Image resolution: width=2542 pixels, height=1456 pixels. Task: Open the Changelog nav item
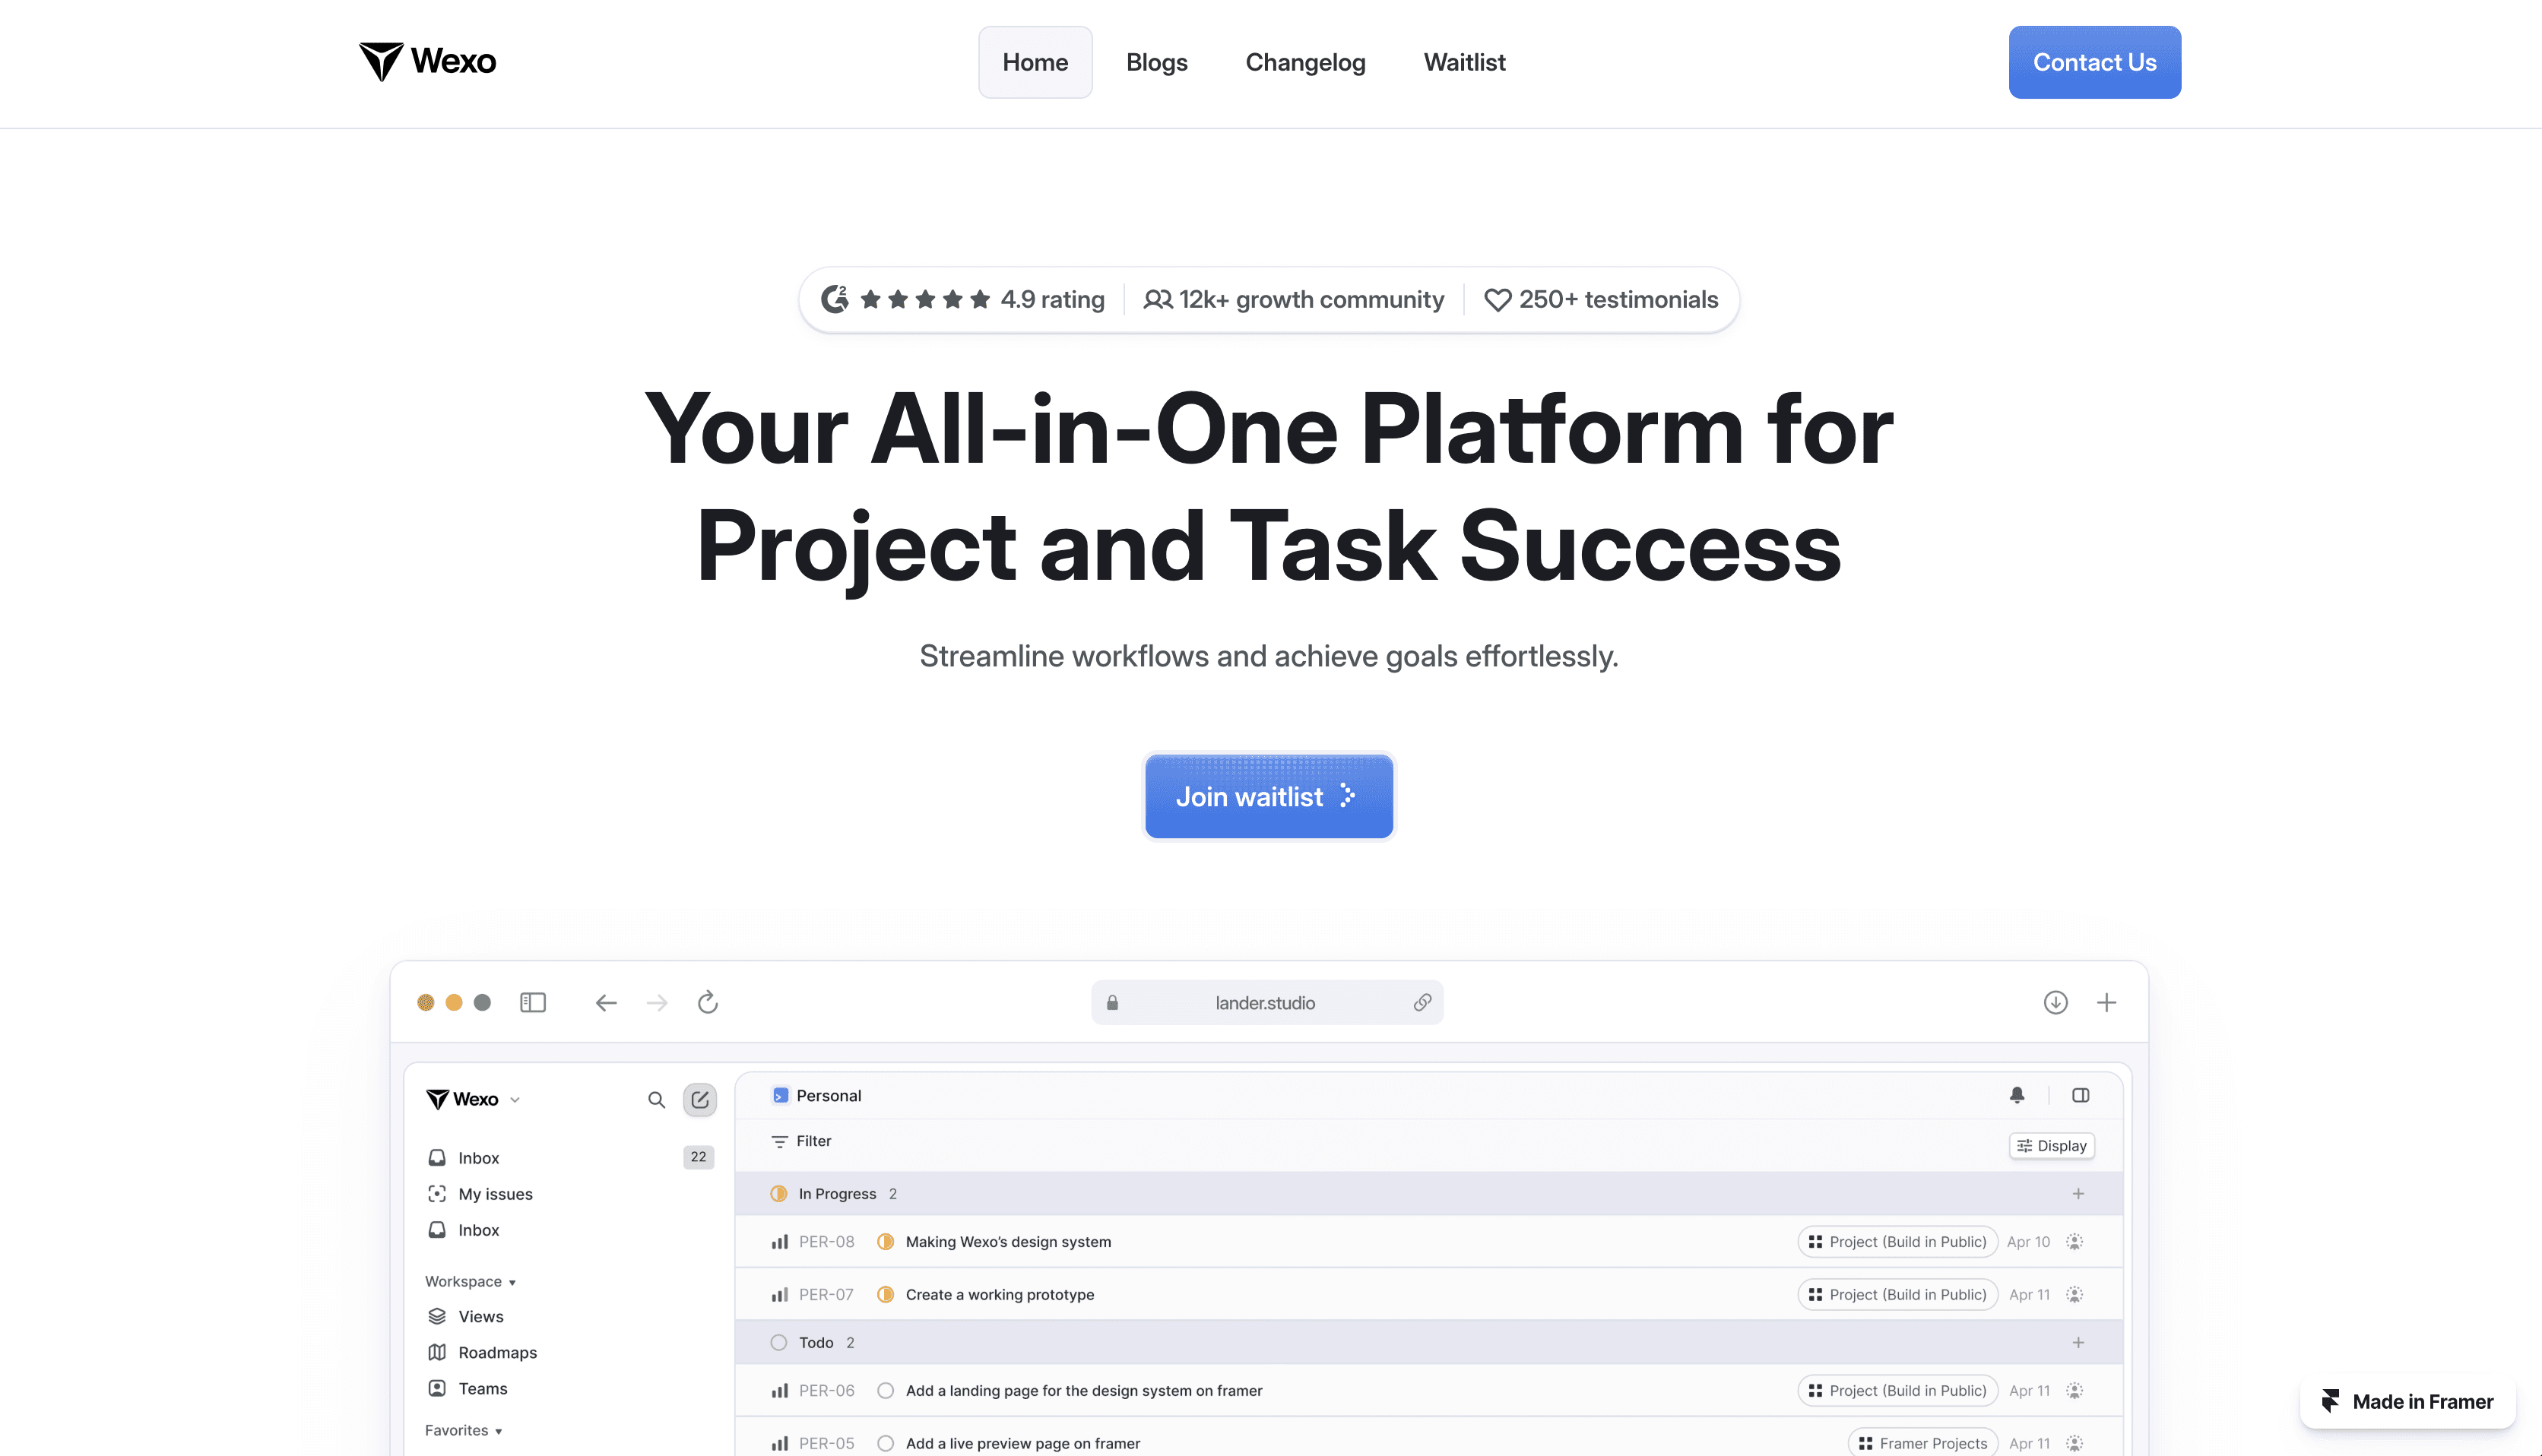click(1305, 62)
